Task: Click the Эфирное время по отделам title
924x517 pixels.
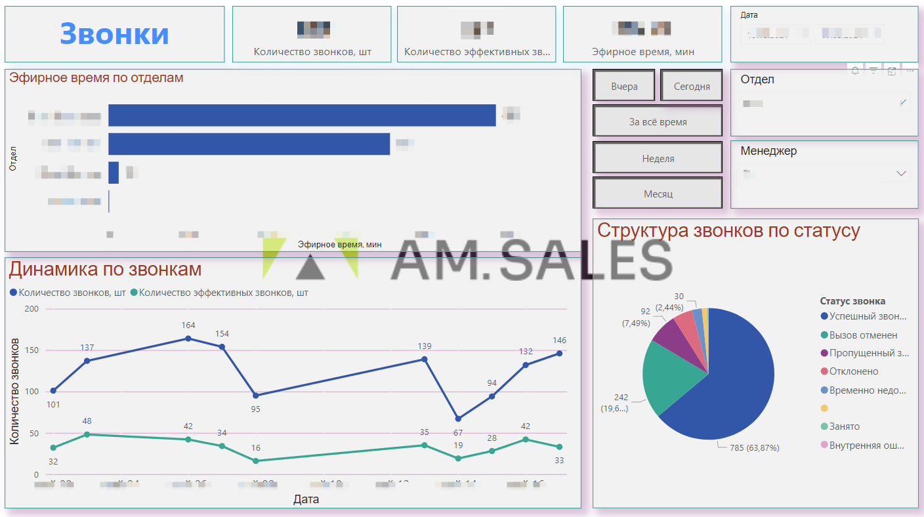Action: tap(96, 77)
